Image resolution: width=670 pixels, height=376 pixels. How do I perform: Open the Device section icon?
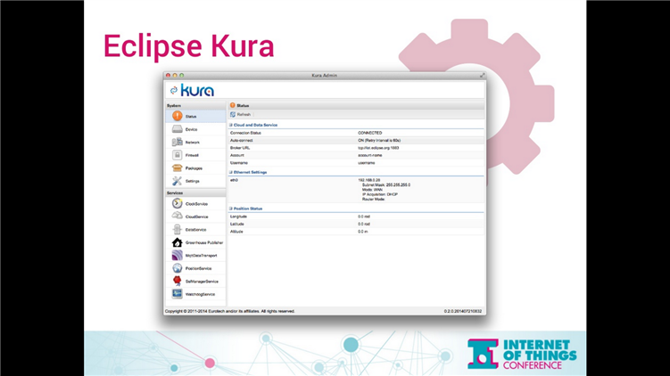click(178, 129)
